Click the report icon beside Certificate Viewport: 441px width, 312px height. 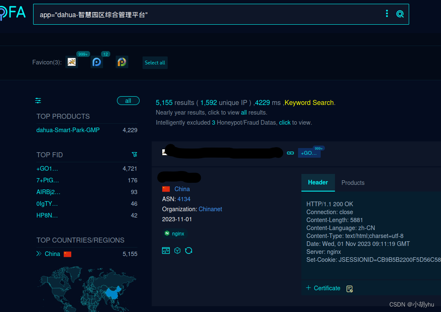tap(350, 288)
